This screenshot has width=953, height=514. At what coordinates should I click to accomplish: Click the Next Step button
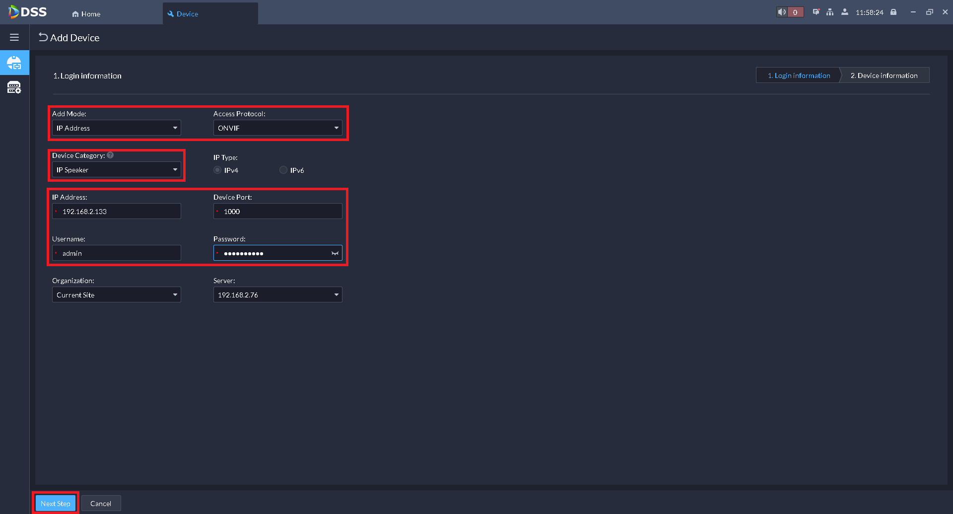pos(56,503)
